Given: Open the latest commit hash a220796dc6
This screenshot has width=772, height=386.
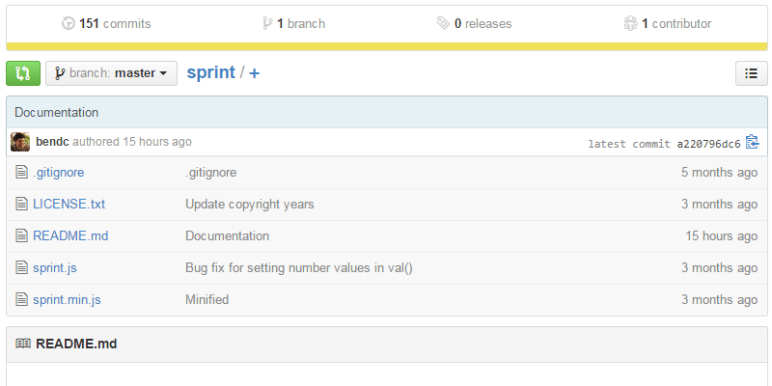Looking at the screenshot, I should (x=708, y=144).
